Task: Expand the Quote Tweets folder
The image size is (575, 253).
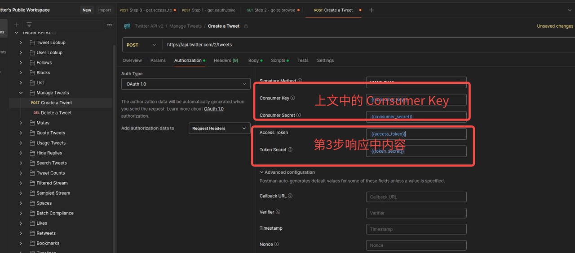Action: [21, 133]
